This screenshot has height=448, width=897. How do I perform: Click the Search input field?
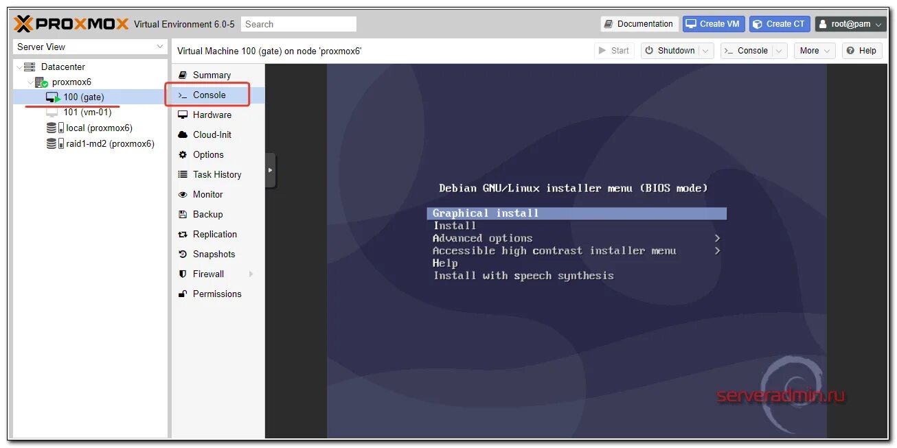point(299,24)
